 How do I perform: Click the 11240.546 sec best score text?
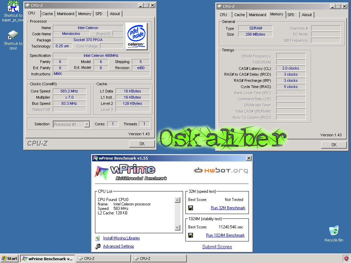231,227
